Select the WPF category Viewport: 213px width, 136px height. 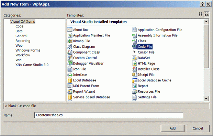click(x=19, y=60)
